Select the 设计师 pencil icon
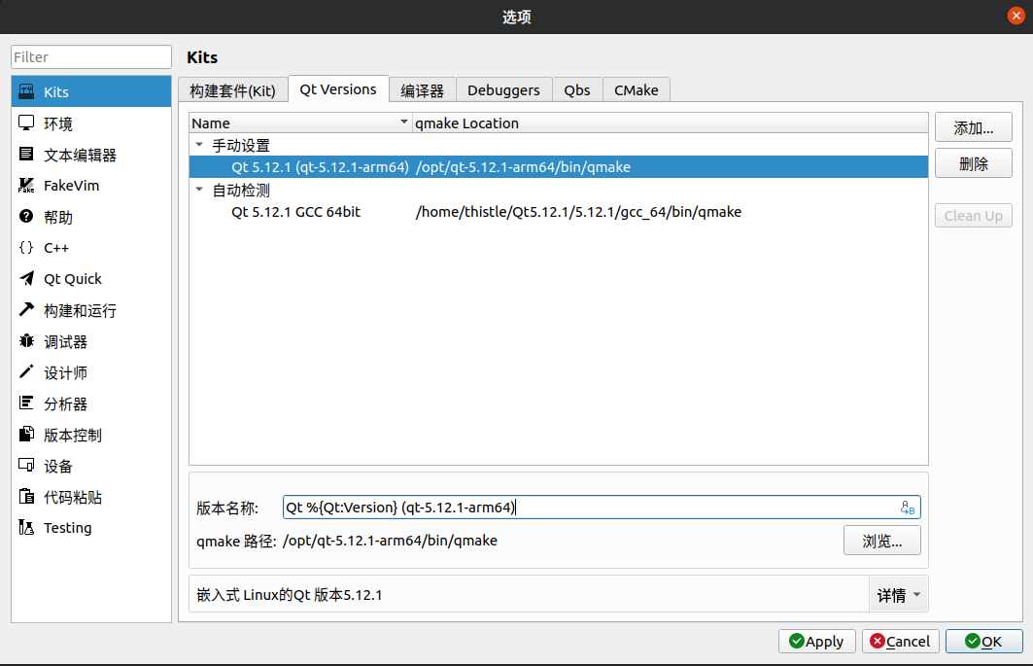The width and height of the screenshot is (1033, 666). pos(26,372)
